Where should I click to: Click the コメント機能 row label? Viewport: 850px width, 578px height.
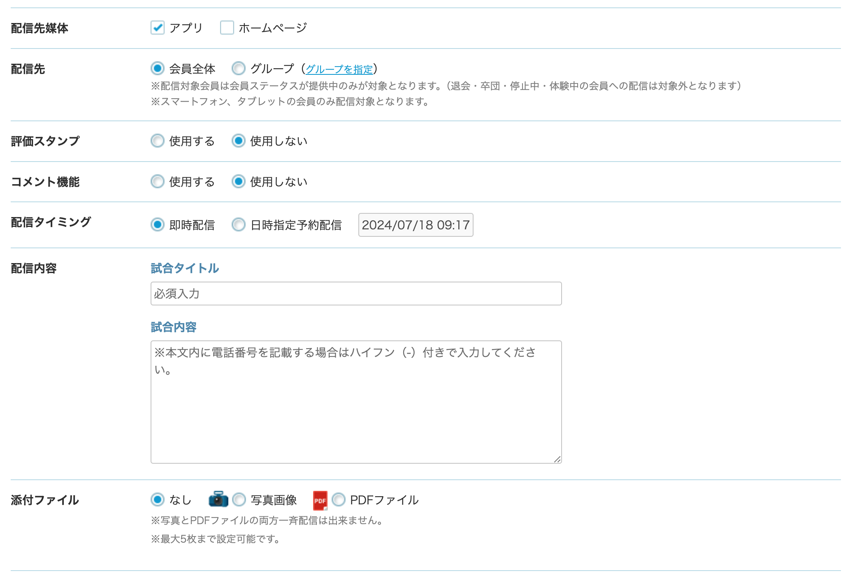(45, 182)
